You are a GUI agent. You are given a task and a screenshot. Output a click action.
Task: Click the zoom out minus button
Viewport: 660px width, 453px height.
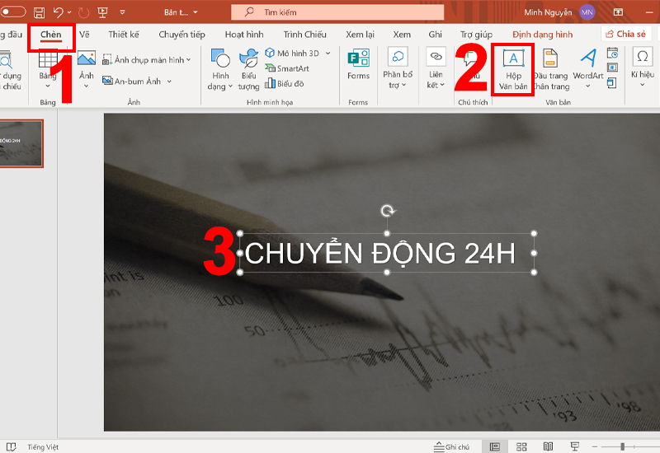[x=594, y=446]
